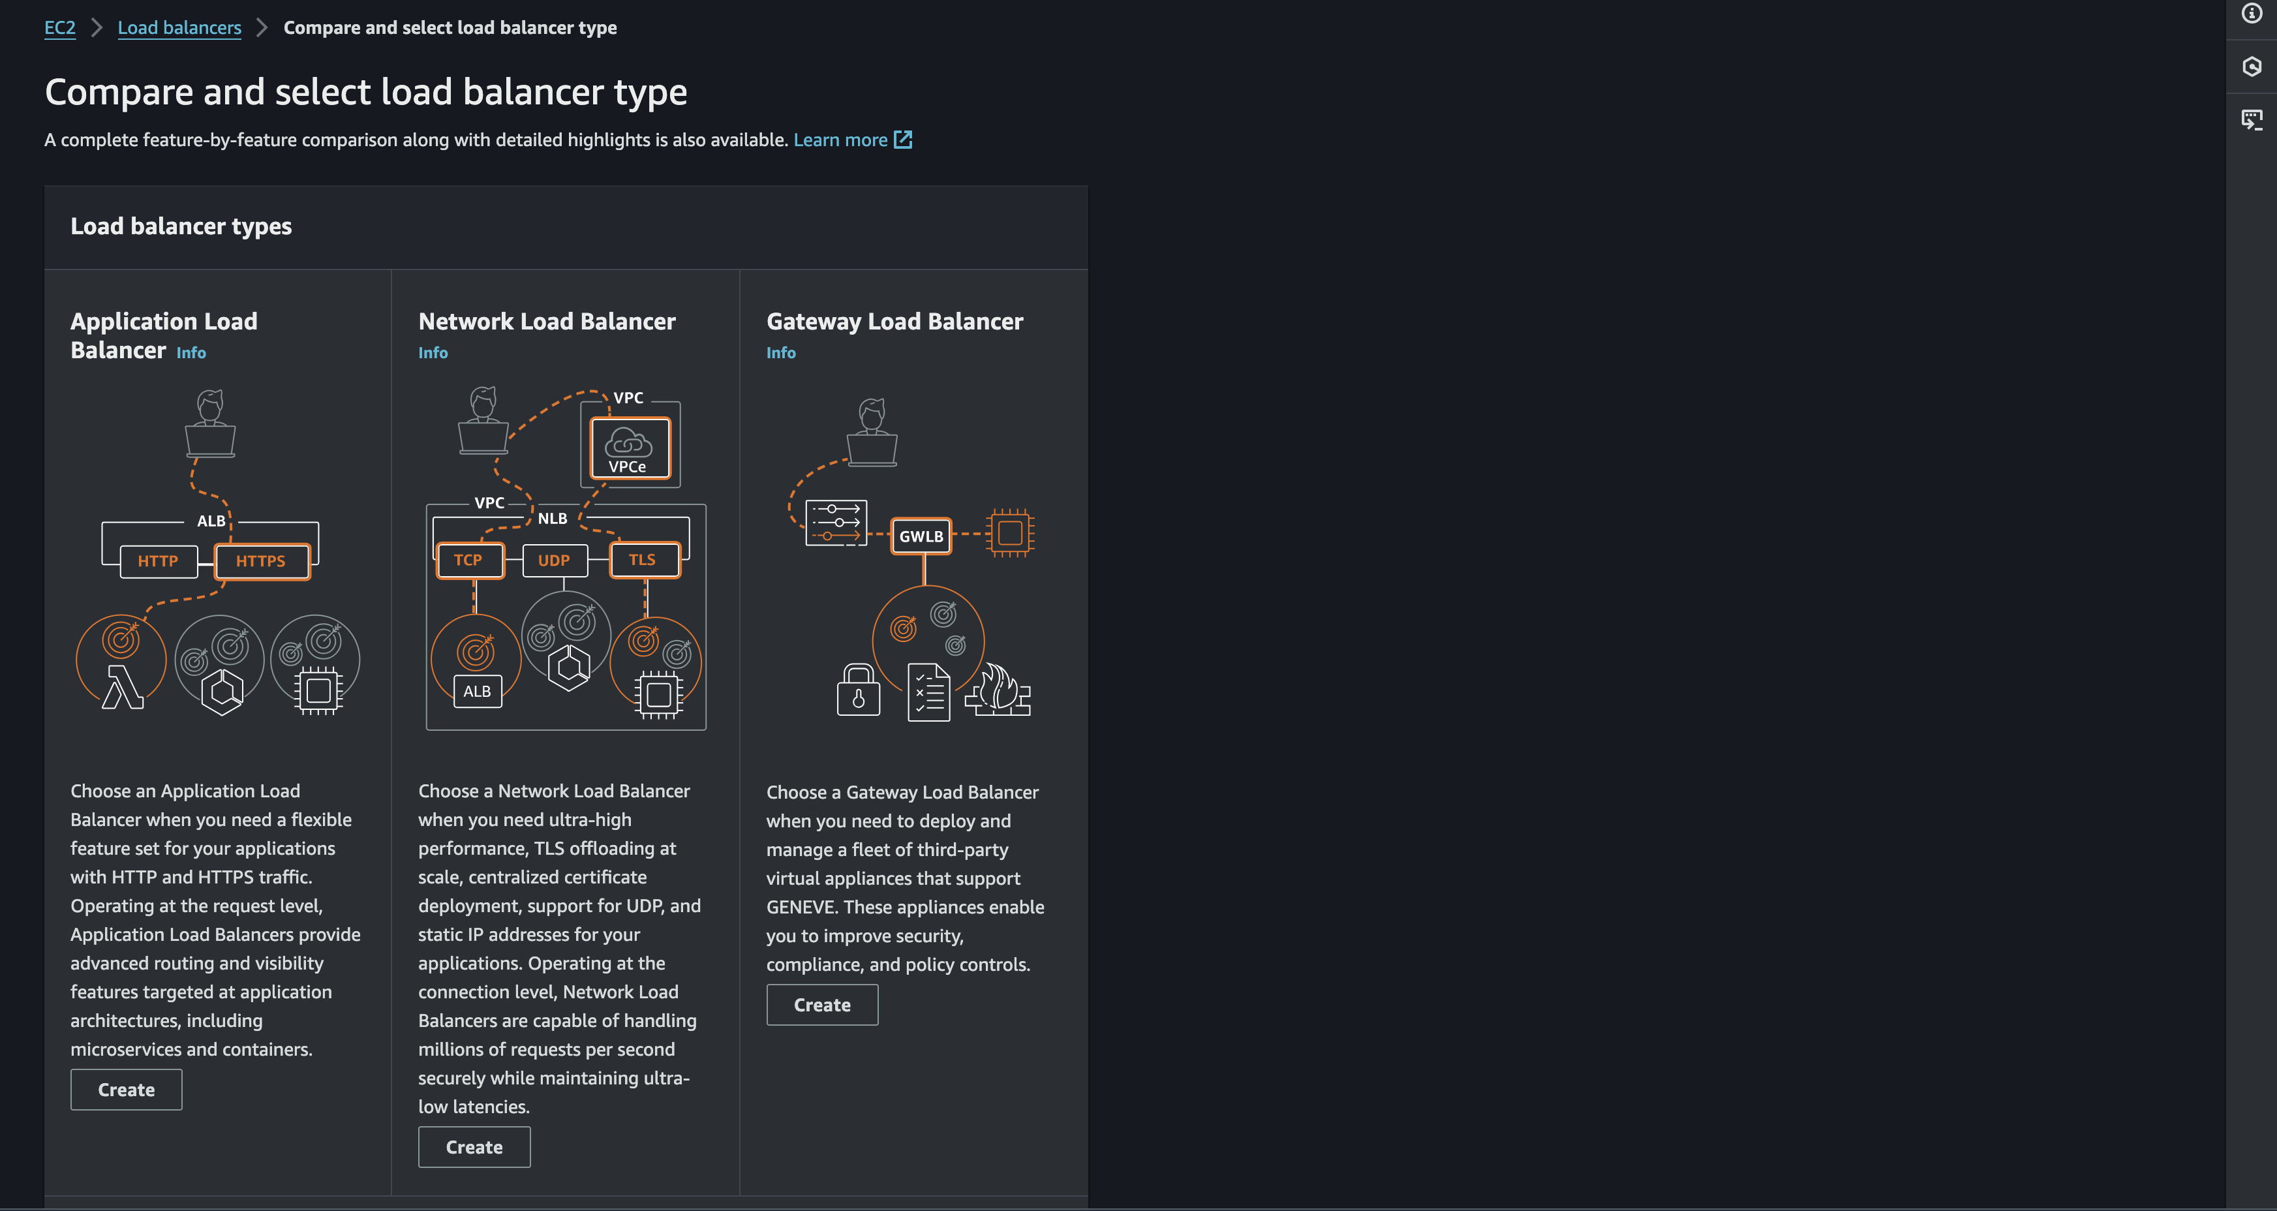Click the HTTPS box in ALB diagram
This screenshot has width=2277, height=1211.
pyautogui.click(x=262, y=561)
